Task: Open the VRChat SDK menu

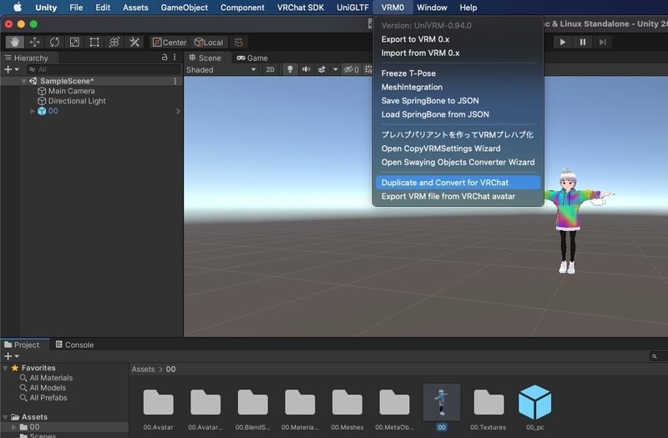Action: tap(301, 8)
